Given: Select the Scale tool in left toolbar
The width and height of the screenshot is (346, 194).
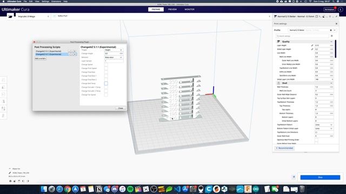Looking at the screenshot, I should pos(3,87).
